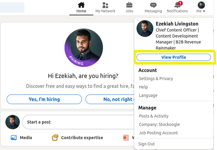Click the Ezekiah Livingston name in dropdown

[177, 24]
